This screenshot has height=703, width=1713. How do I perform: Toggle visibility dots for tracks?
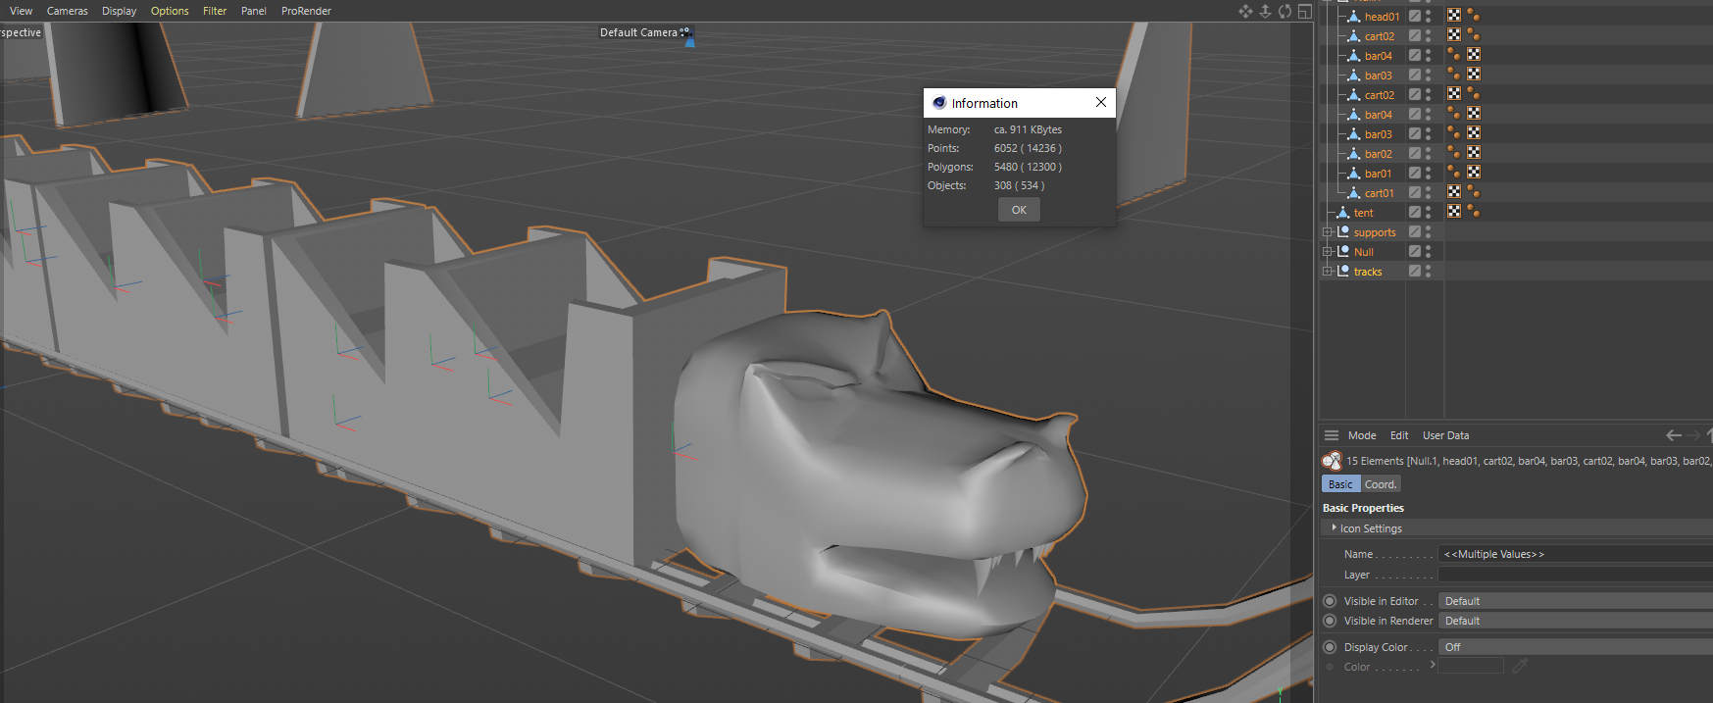(x=1429, y=272)
